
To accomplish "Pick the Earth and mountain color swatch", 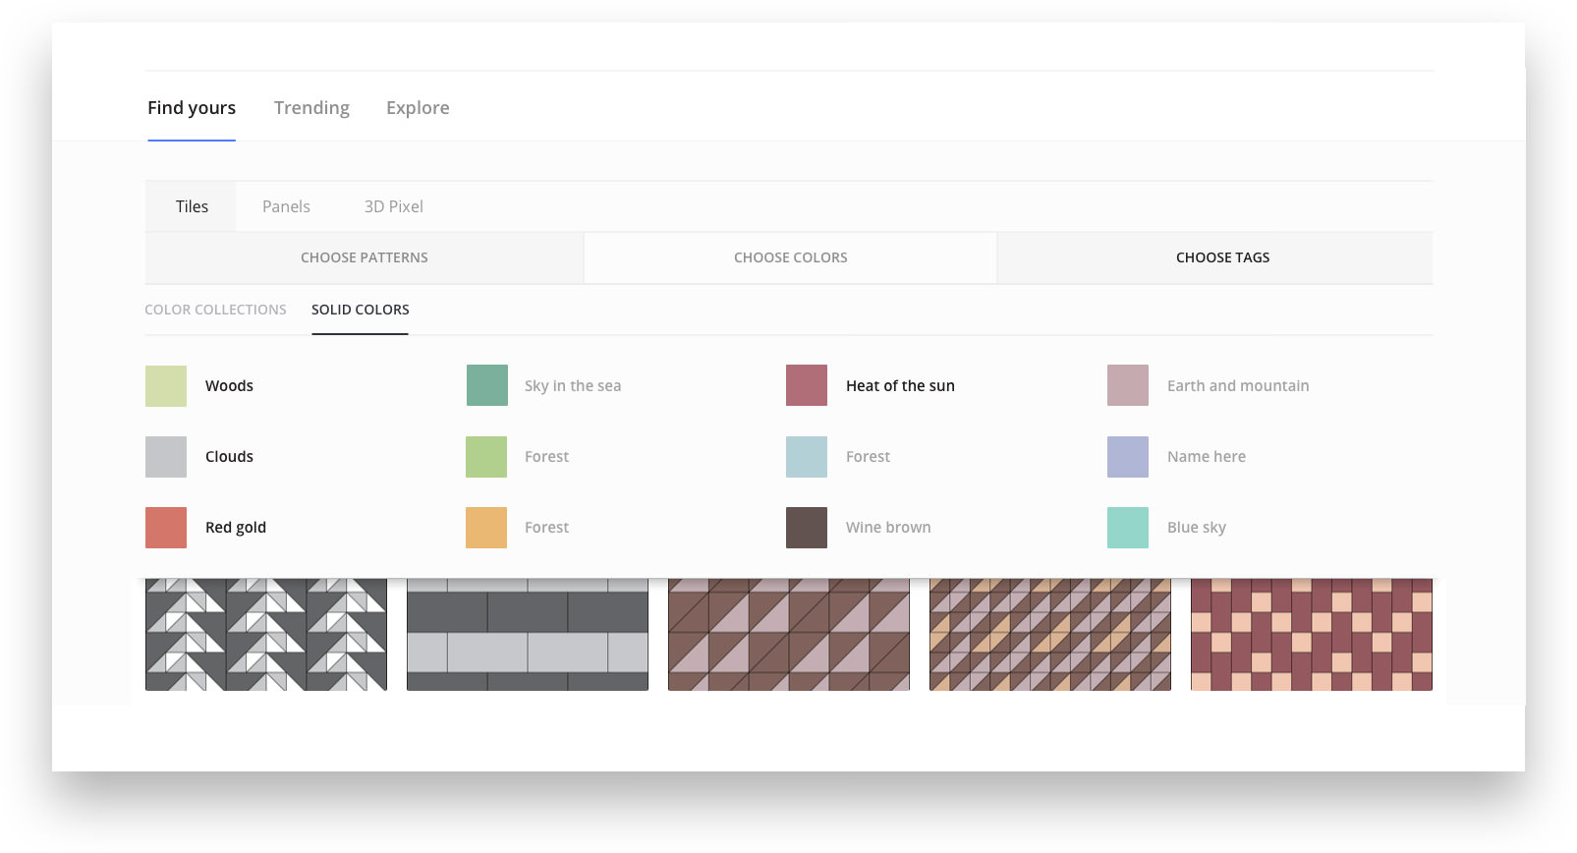I will [1127, 385].
